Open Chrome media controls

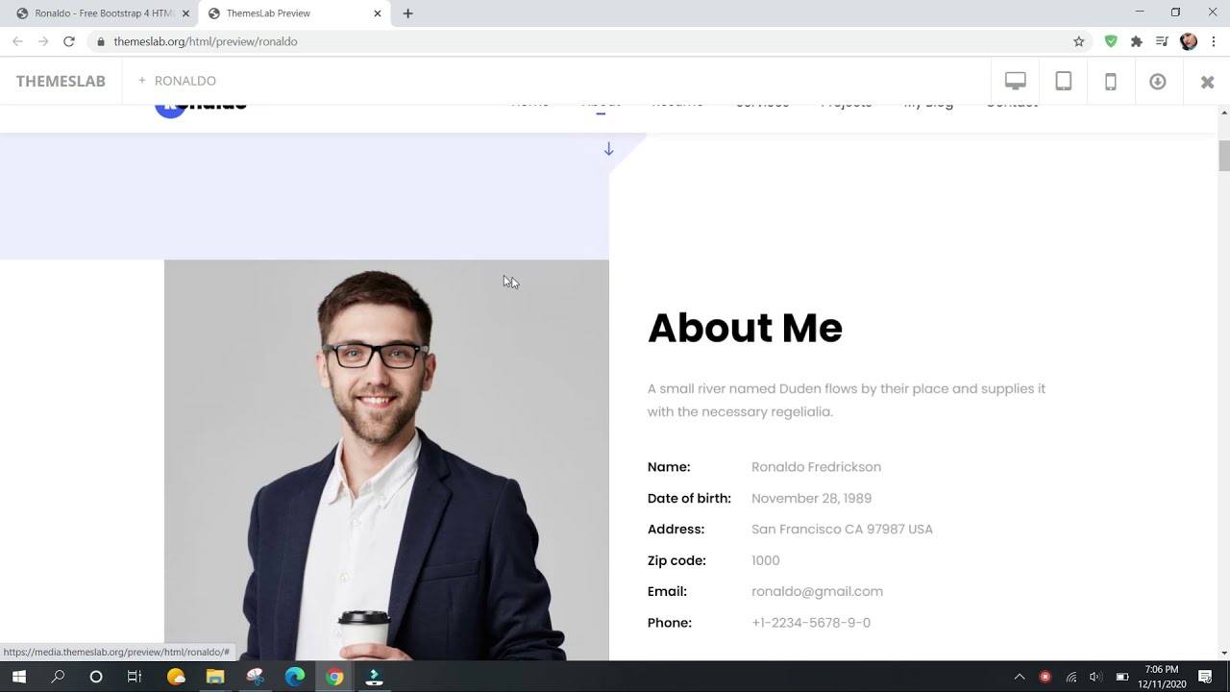coord(1163,41)
